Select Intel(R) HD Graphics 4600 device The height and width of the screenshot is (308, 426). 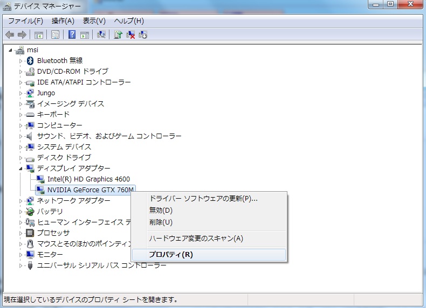pos(88,179)
